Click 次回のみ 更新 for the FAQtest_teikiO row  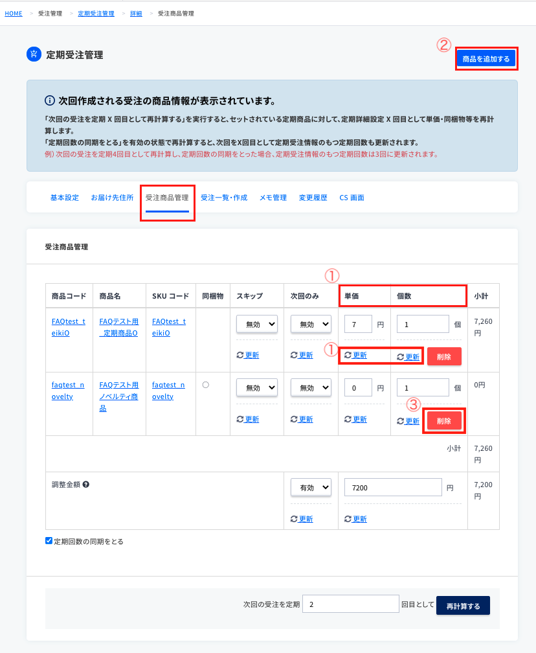pos(302,355)
